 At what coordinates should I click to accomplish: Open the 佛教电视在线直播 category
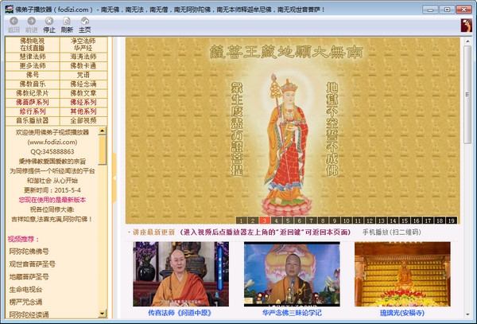[x=32, y=44]
